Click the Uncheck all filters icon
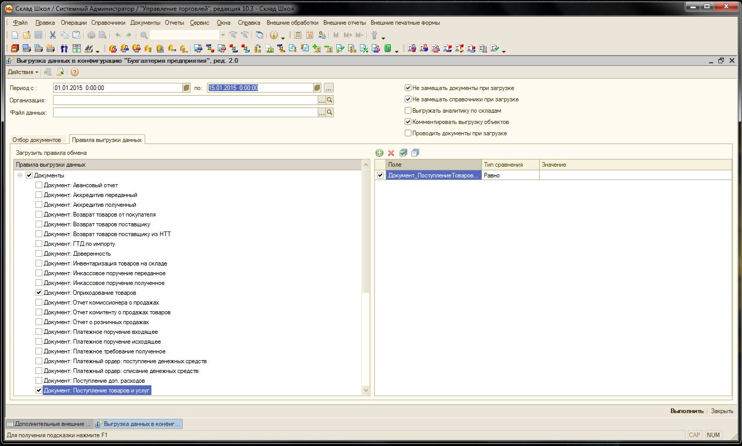Screen dimensions: 742x446 [x=416, y=153]
